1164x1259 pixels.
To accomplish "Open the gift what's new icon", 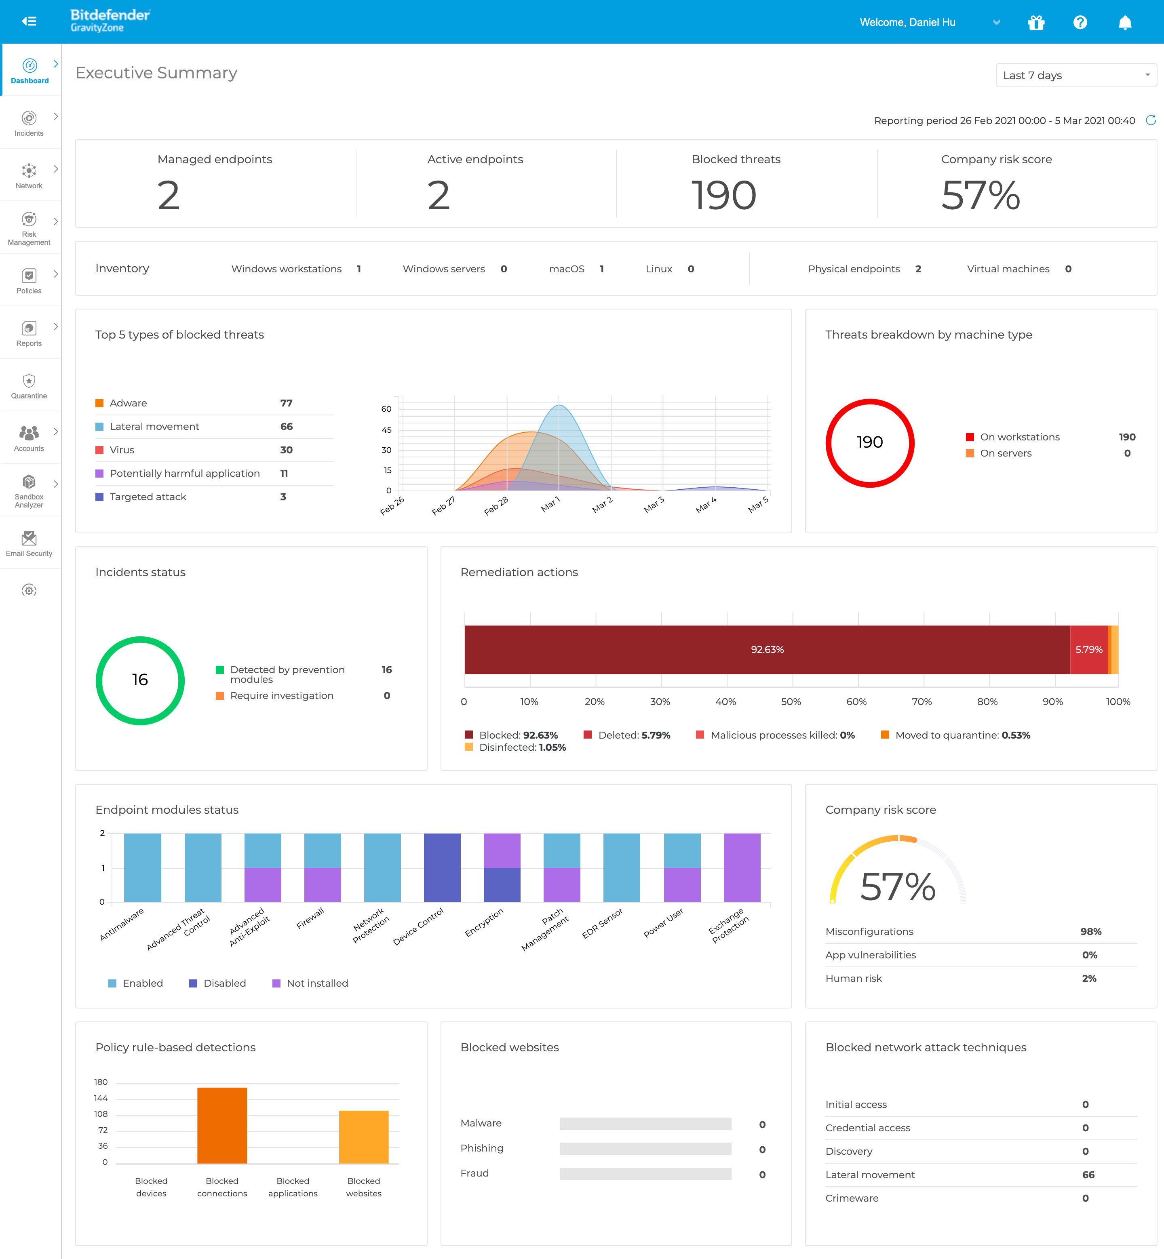I will click(x=1036, y=23).
